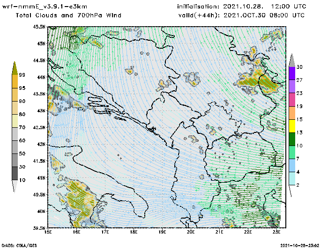Click the 43N latitude axis label
The image size is (328, 248).
tap(41, 110)
